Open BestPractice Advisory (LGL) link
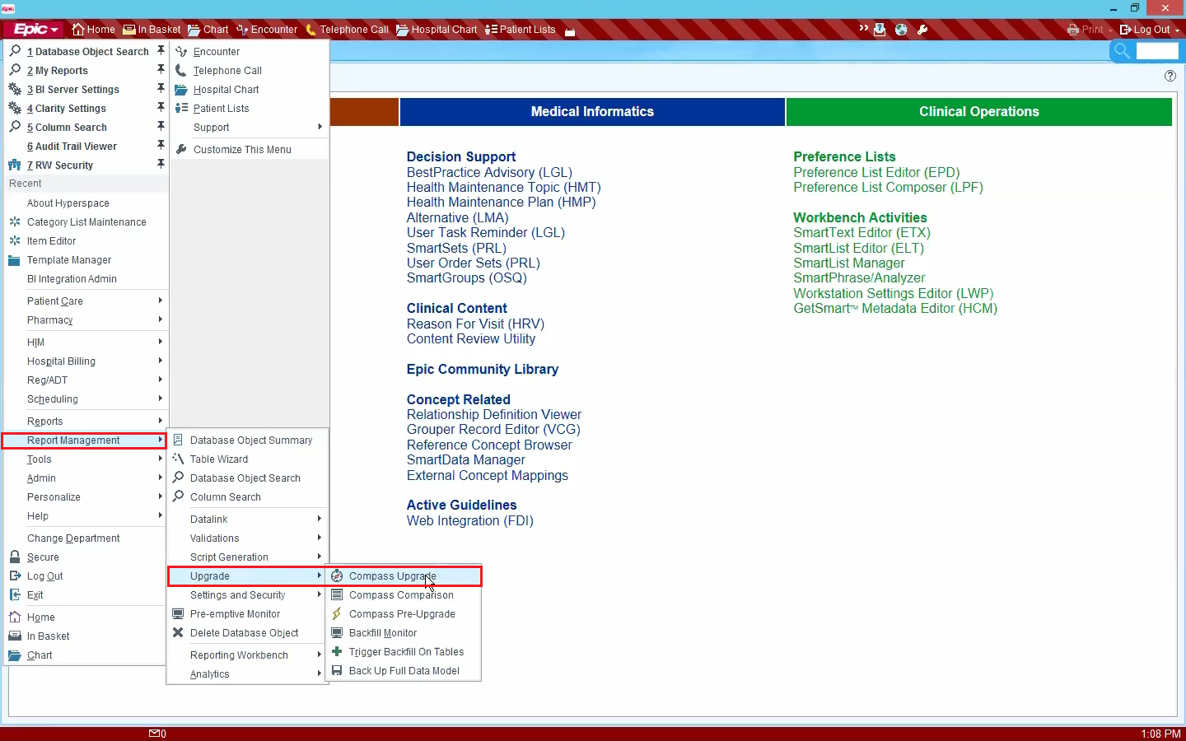Image resolution: width=1186 pixels, height=741 pixels. tap(489, 173)
